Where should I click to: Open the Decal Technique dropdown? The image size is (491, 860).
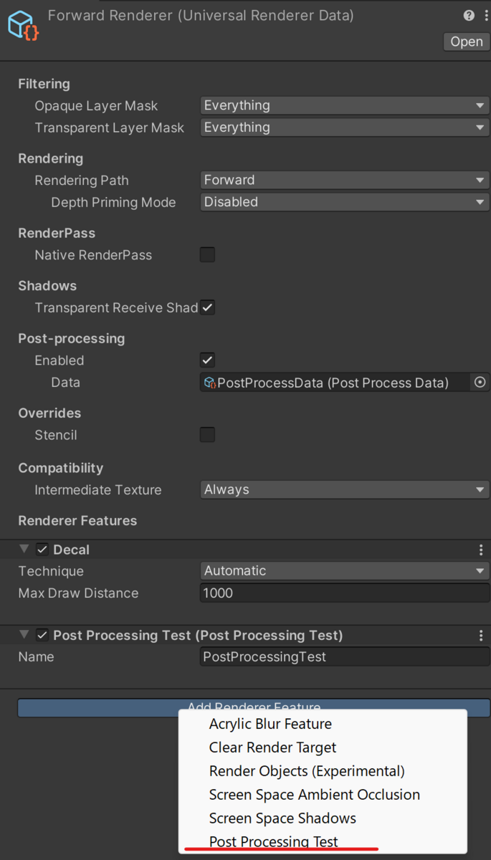pos(344,570)
